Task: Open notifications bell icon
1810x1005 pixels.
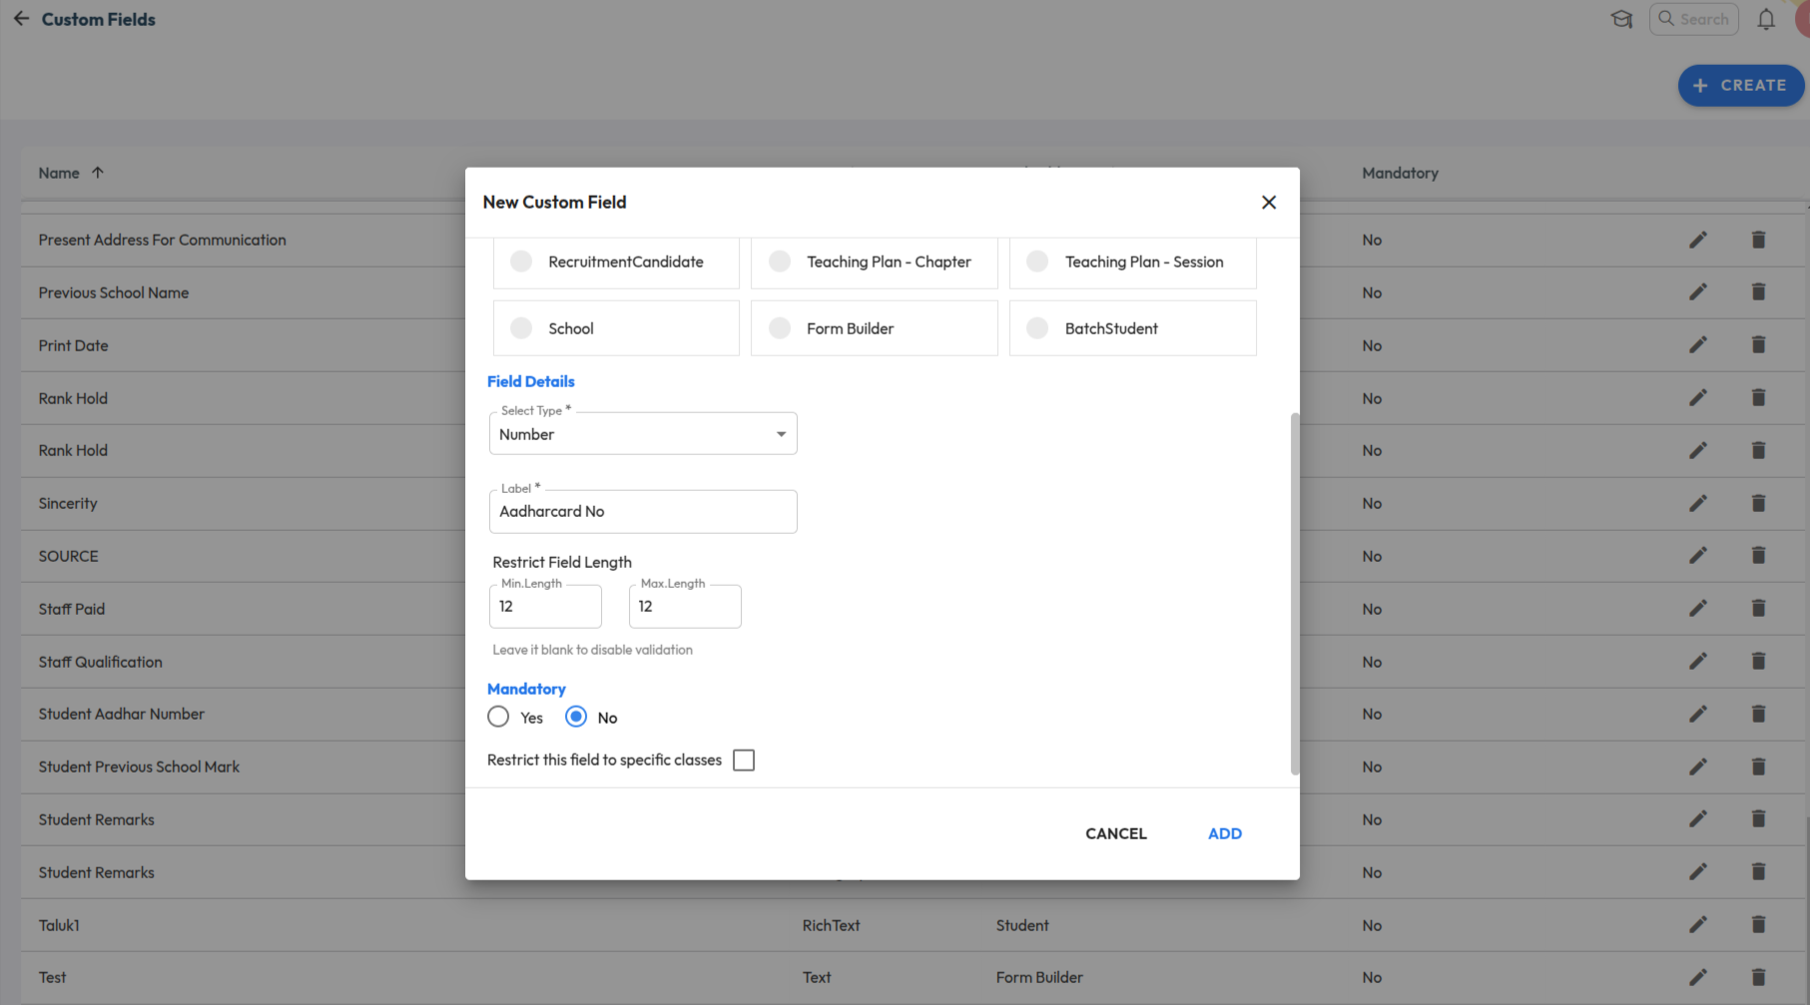Action: pos(1765,19)
